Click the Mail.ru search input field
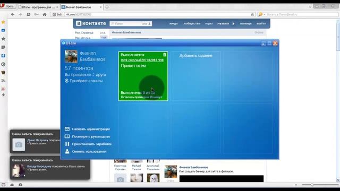 (302, 14)
